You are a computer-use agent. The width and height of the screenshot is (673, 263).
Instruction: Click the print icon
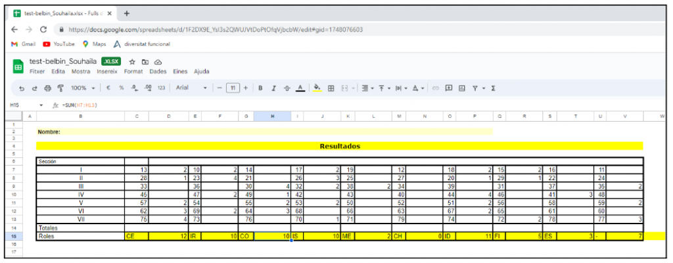coord(47,88)
